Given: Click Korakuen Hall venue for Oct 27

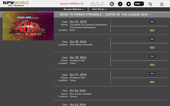Looking at the screenshot, I should click(77, 78).
